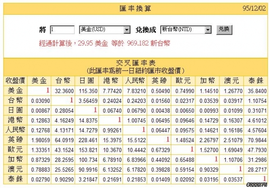
Task: Click value 64.0919 in 英磅 row
Action: coord(64,140)
